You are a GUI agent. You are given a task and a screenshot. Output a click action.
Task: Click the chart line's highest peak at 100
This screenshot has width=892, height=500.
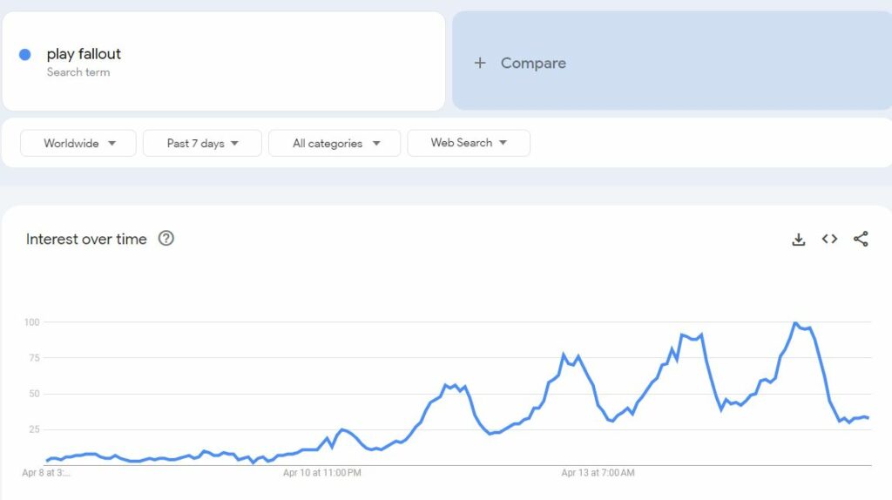pyautogui.click(x=795, y=323)
